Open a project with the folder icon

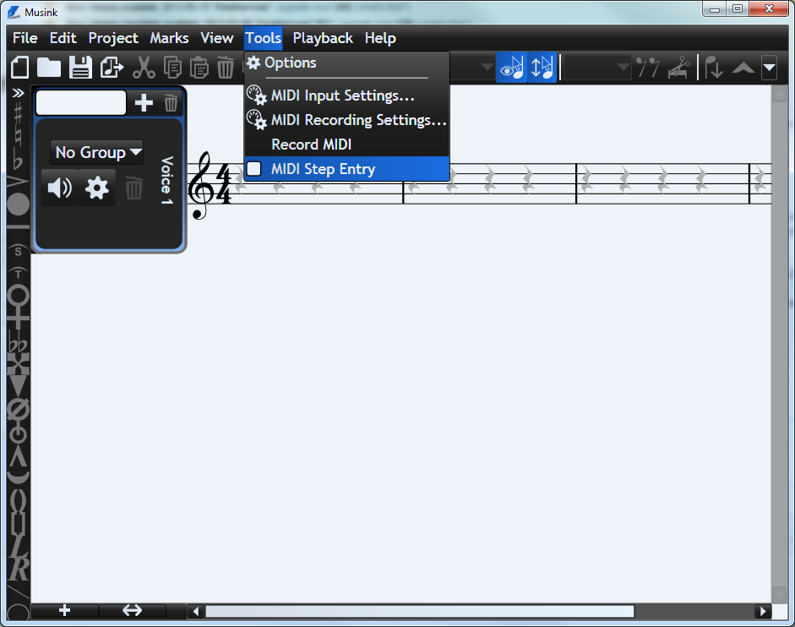coord(49,68)
